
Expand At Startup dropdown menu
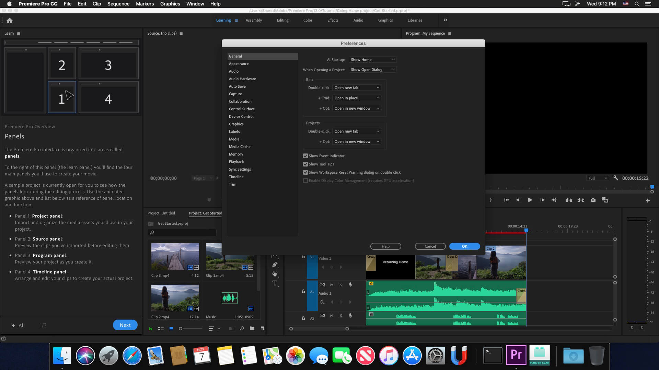(372, 59)
